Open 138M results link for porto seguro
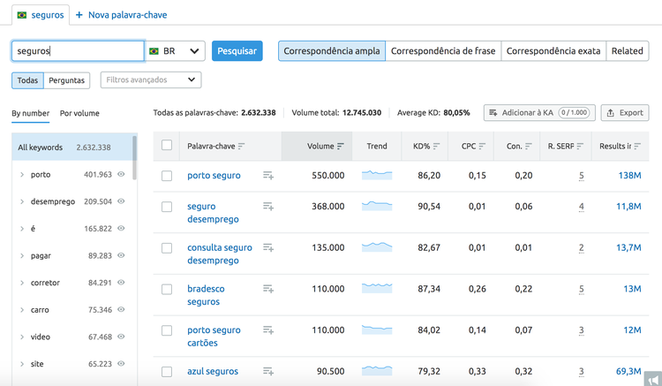This screenshot has width=662, height=386. point(629,175)
